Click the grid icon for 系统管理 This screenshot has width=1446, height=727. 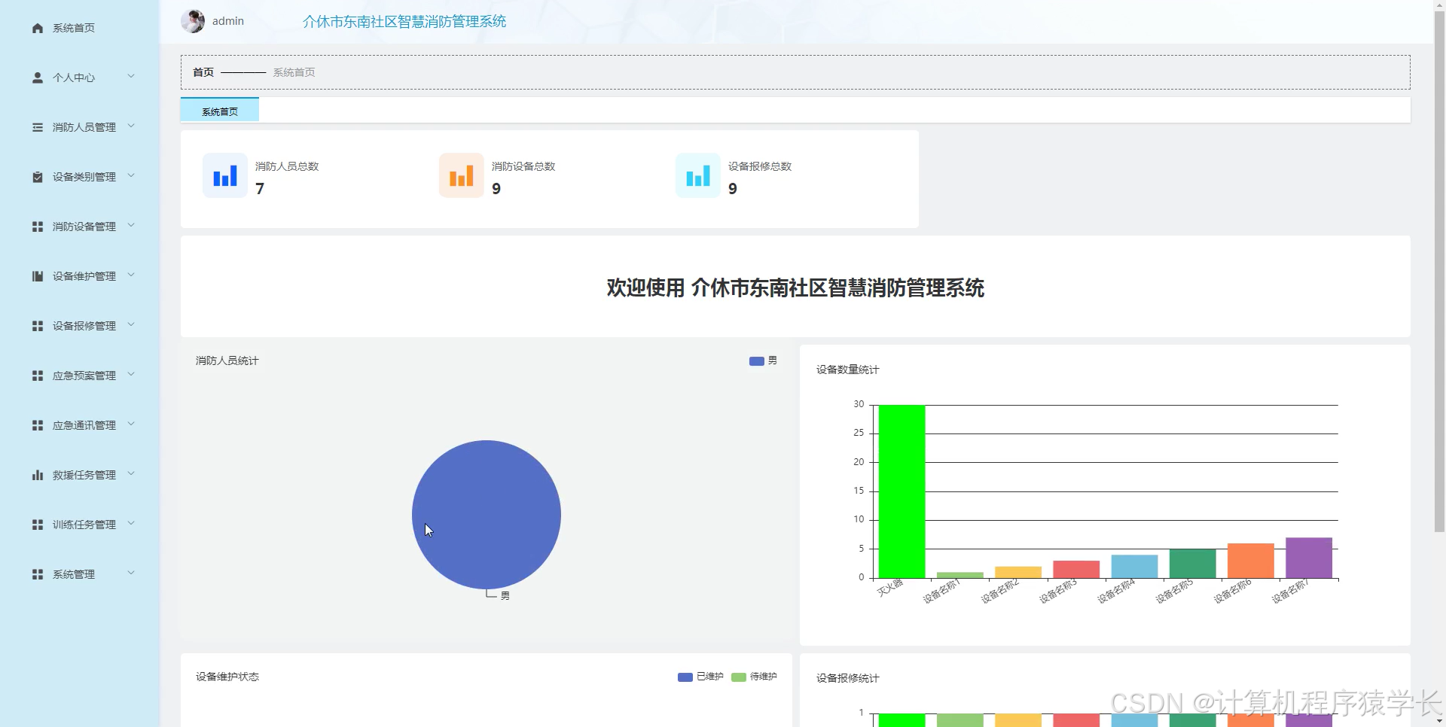pos(38,574)
